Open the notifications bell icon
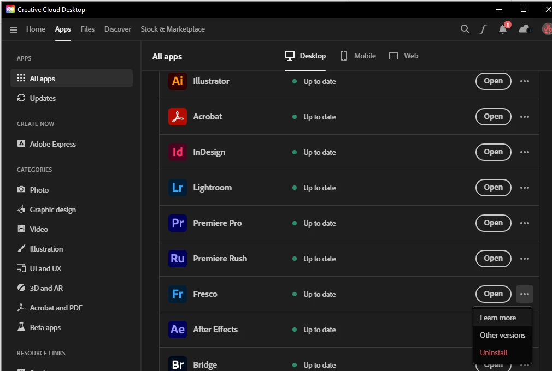This screenshot has width=552, height=371. tap(503, 29)
